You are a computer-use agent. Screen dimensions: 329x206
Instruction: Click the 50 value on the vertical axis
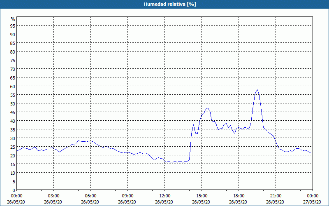pos(13,103)
